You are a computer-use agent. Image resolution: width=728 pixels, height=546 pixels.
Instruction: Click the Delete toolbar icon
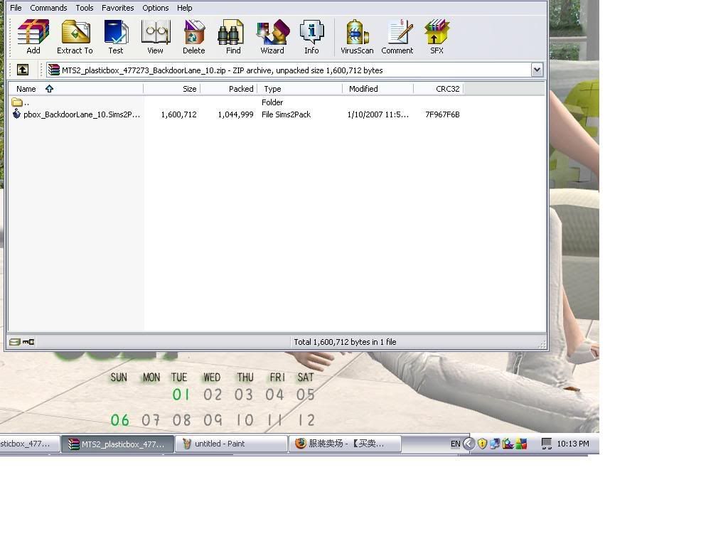(x=193, y=37)
